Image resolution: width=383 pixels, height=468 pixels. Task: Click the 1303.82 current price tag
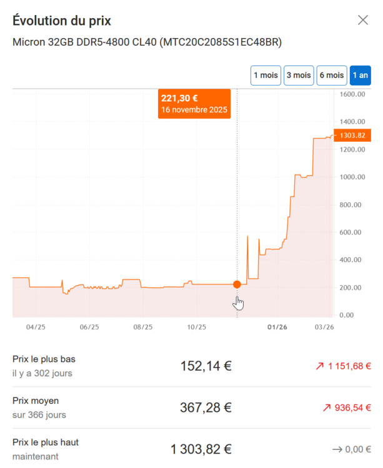353,135
